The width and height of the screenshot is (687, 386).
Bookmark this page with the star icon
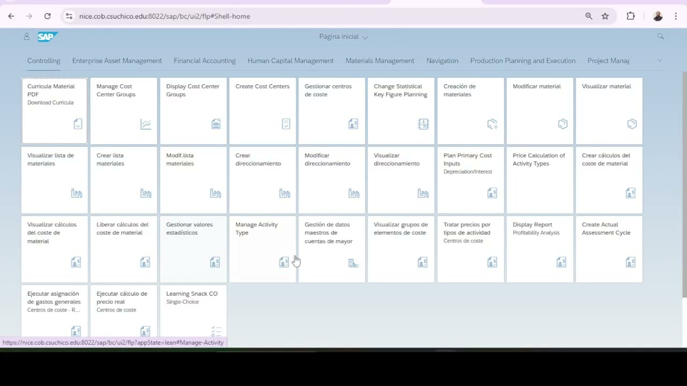(x=605, y=16)
